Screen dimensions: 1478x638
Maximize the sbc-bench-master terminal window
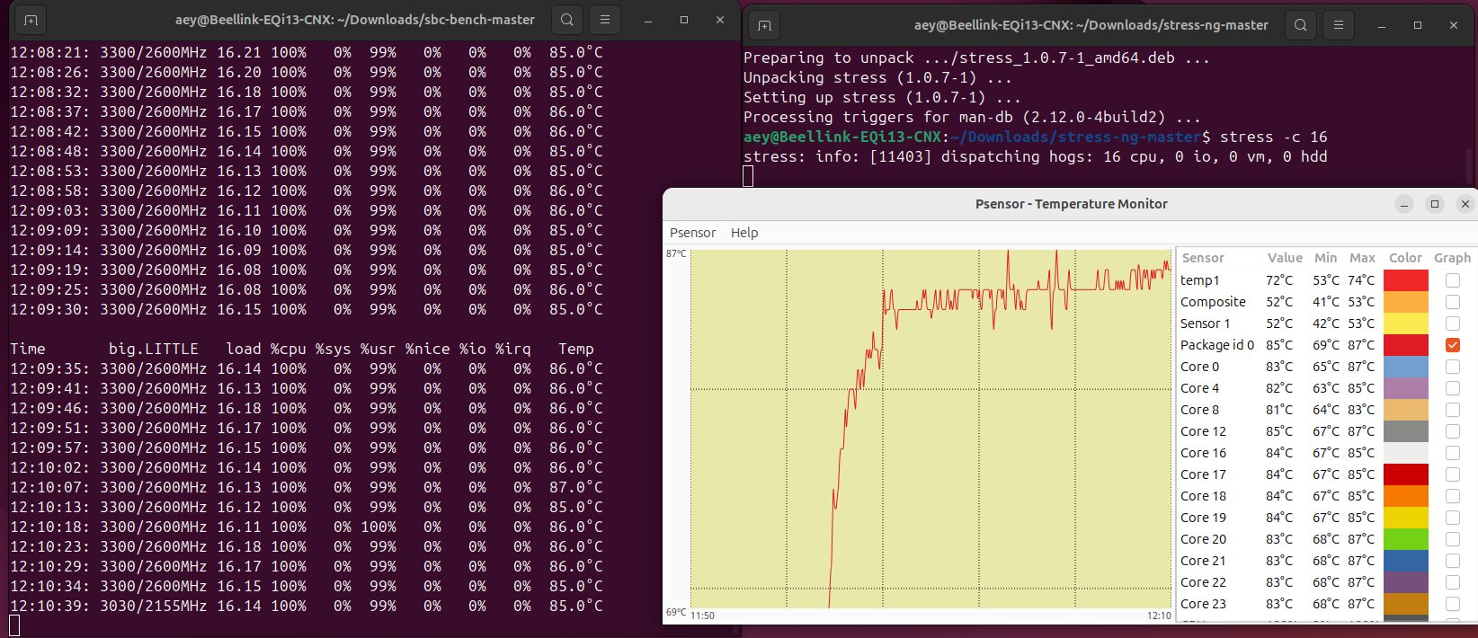[x=684, y=20]
